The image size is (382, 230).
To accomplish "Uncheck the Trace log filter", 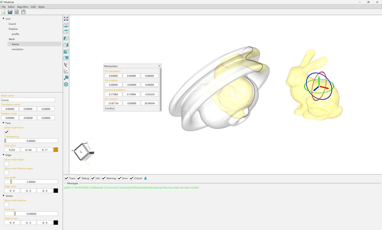I will point(66,178).
